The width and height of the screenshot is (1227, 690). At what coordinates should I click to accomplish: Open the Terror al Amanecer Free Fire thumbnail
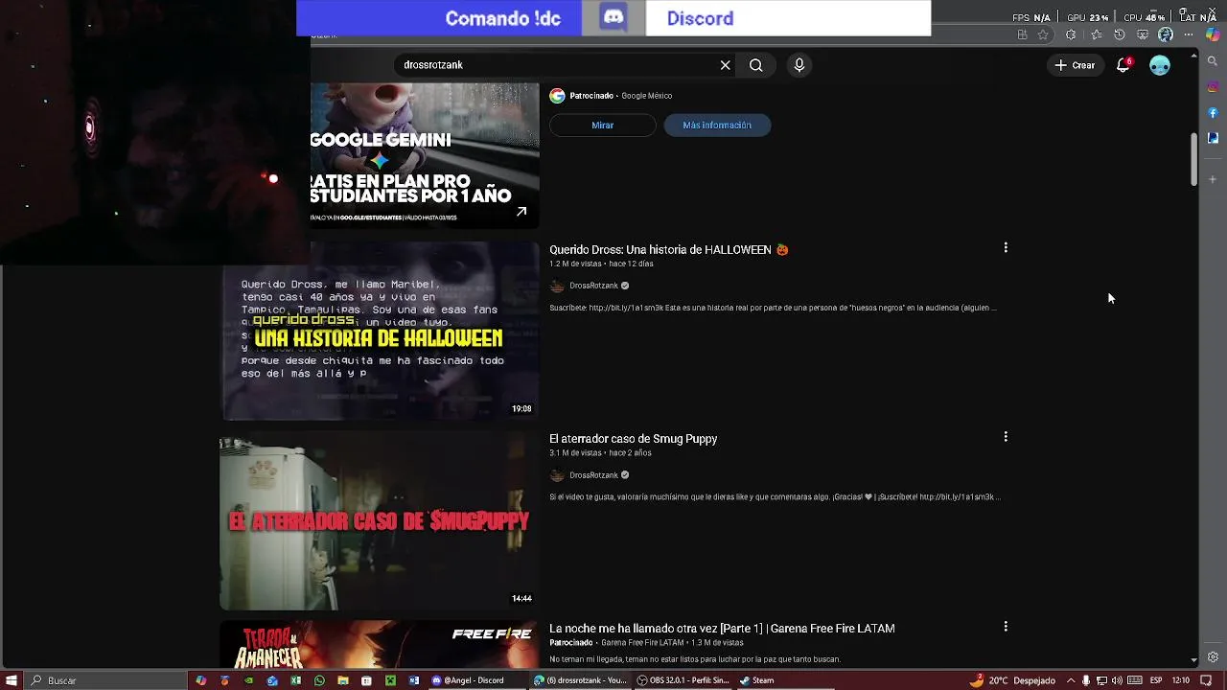[380, 644]
